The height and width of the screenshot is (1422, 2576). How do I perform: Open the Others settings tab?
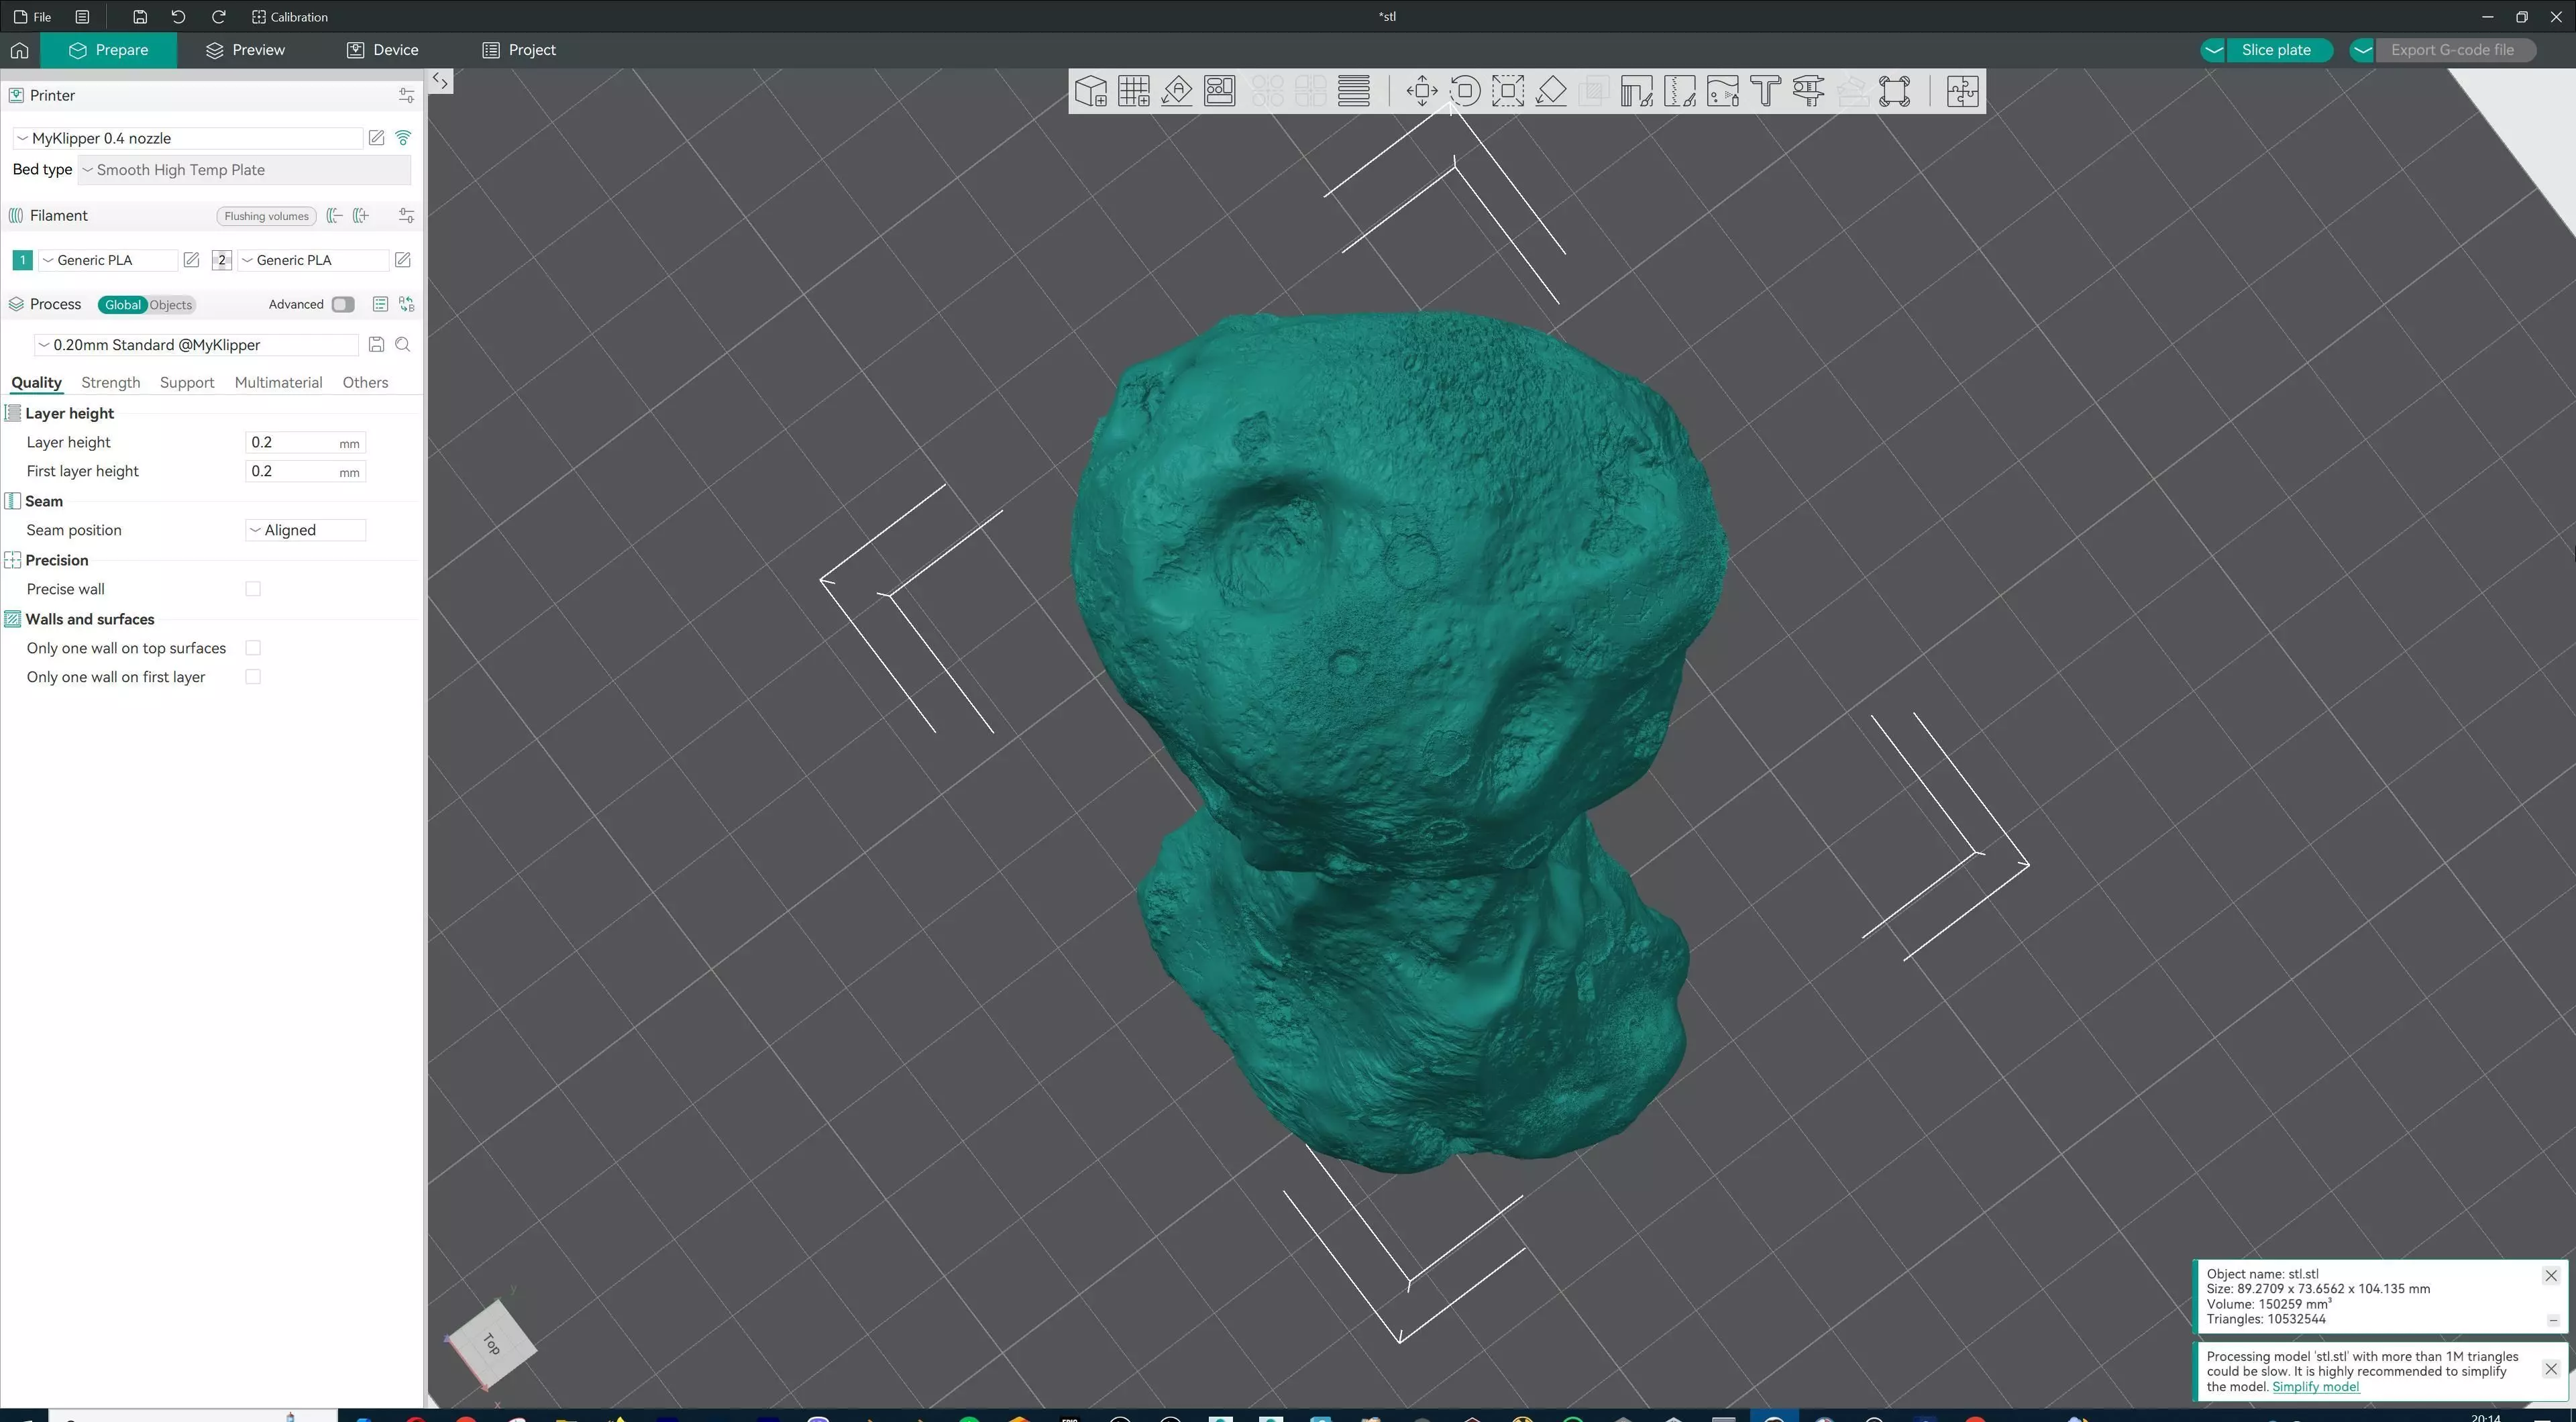(x=365, y=382)
